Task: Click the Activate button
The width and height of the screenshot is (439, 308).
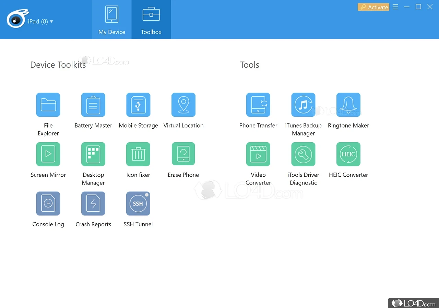Action: tap(373, 7)
